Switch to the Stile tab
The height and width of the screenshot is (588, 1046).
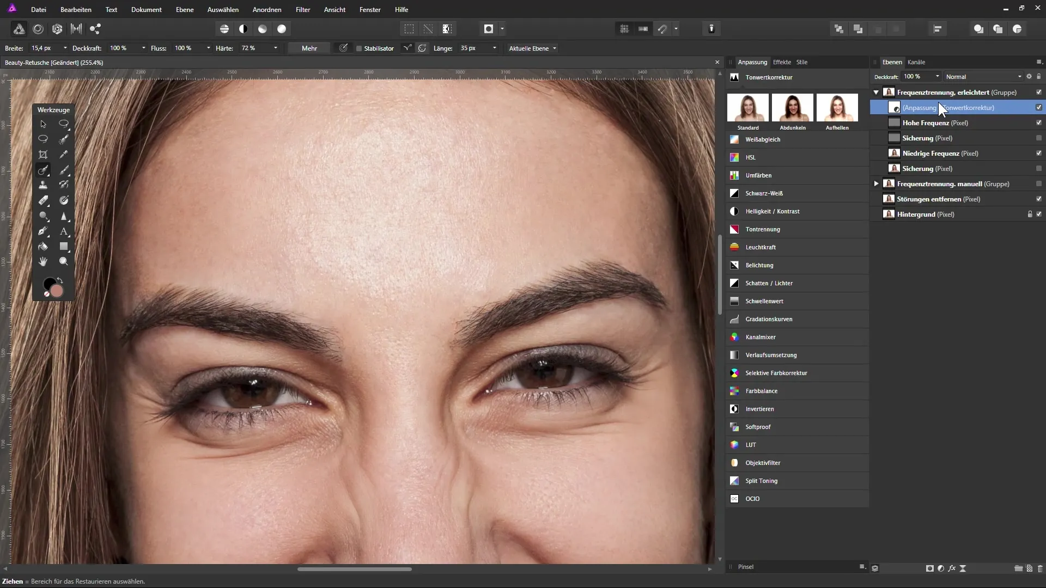click(x=802, y=62)
